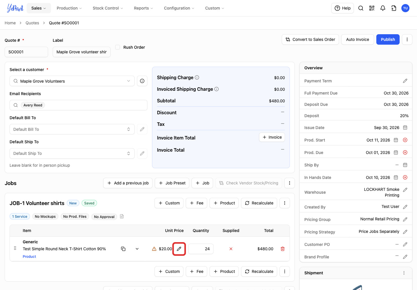Open the Default Ship To dropdown
Viewport: 417px width, 290px height.
click(x=72, y=153)
